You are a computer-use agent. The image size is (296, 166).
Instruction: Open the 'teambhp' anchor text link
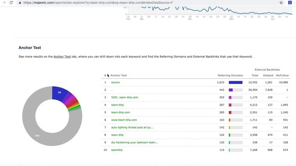(117, 150)
